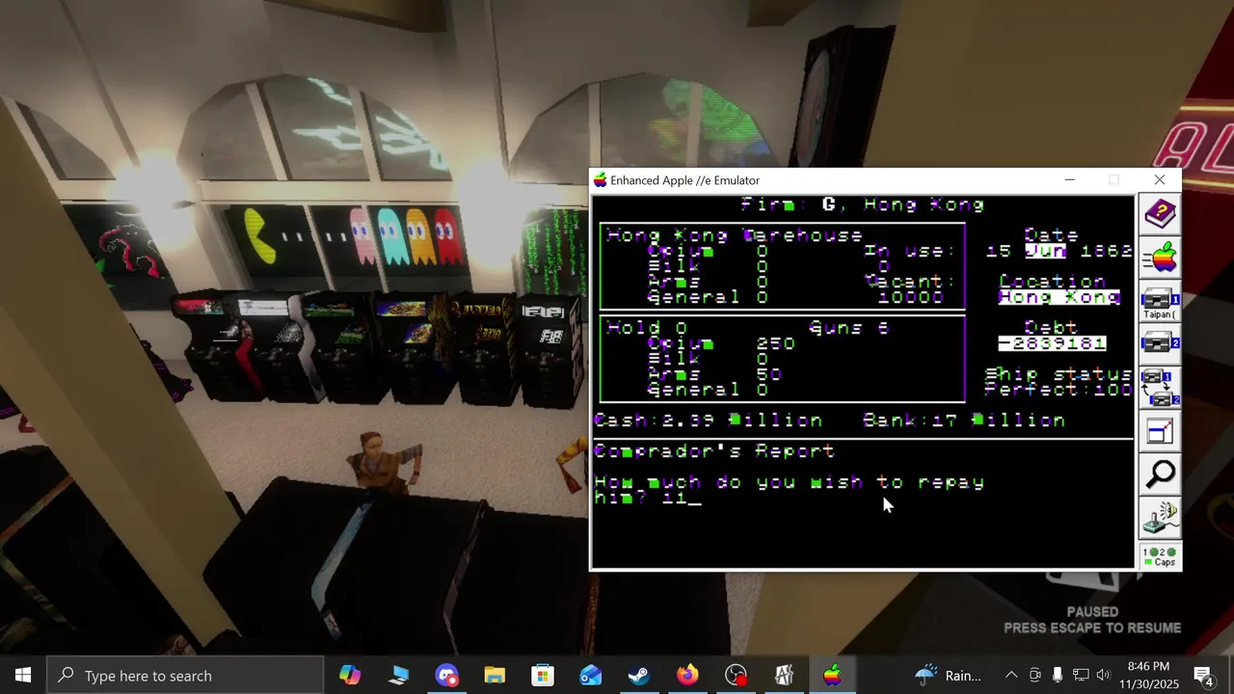Select disk drive 2 icon
The image size is (1234, 694).
[x=1160, y=344]
